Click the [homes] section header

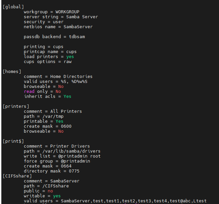point(12,71)
